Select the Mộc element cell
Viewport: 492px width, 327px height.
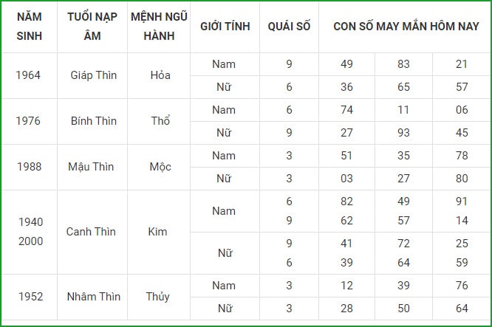click(x=160, y=167)
